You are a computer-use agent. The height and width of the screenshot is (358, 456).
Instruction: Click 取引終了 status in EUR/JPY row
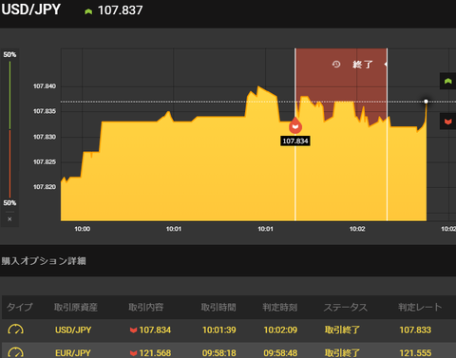coord(342,353)
